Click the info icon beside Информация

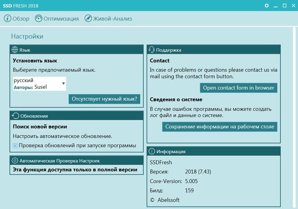tap(152, 152)
